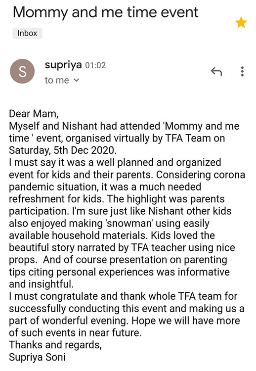Open the three-dot more options menu
The width and height of the screenshot is (256, 371).
[x=242, y=71]
